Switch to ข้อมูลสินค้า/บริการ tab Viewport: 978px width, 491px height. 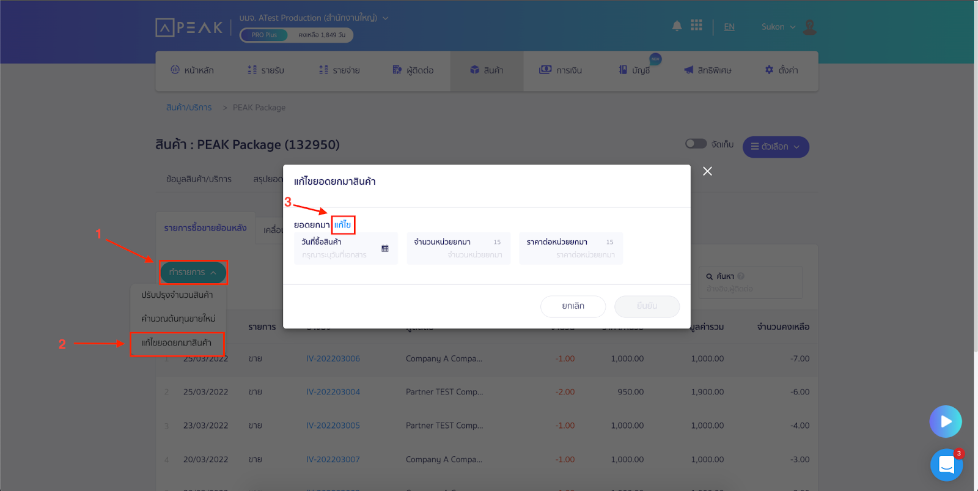[x=199, y=179]
